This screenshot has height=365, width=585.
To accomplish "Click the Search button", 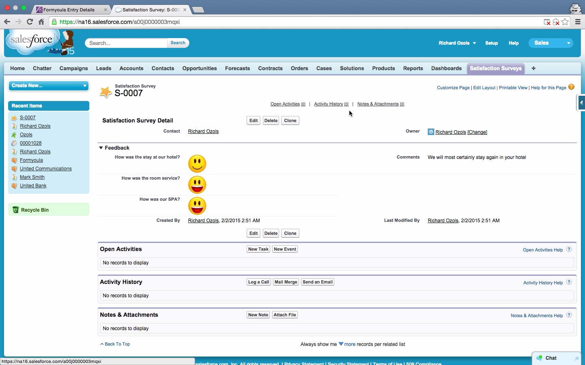I will 178,43.
